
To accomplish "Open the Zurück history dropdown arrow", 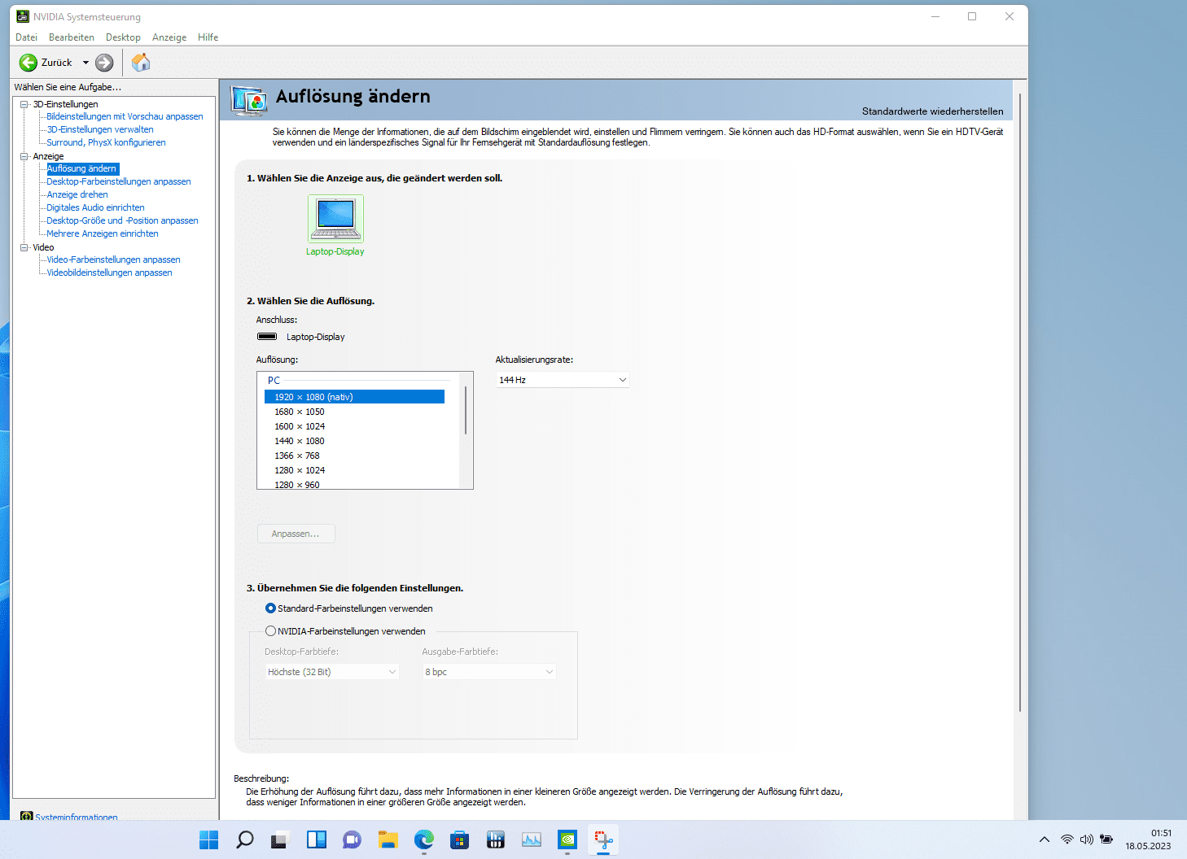I will tap(85, 63).
